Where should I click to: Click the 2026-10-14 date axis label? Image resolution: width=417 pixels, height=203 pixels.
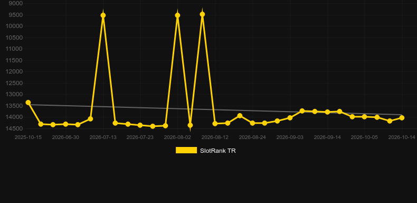402,137
